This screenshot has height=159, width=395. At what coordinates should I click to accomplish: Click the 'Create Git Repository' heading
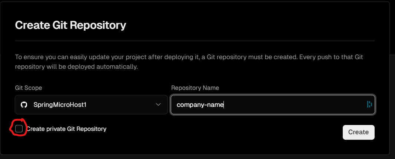pyautogui.click(x=70, y=25)
